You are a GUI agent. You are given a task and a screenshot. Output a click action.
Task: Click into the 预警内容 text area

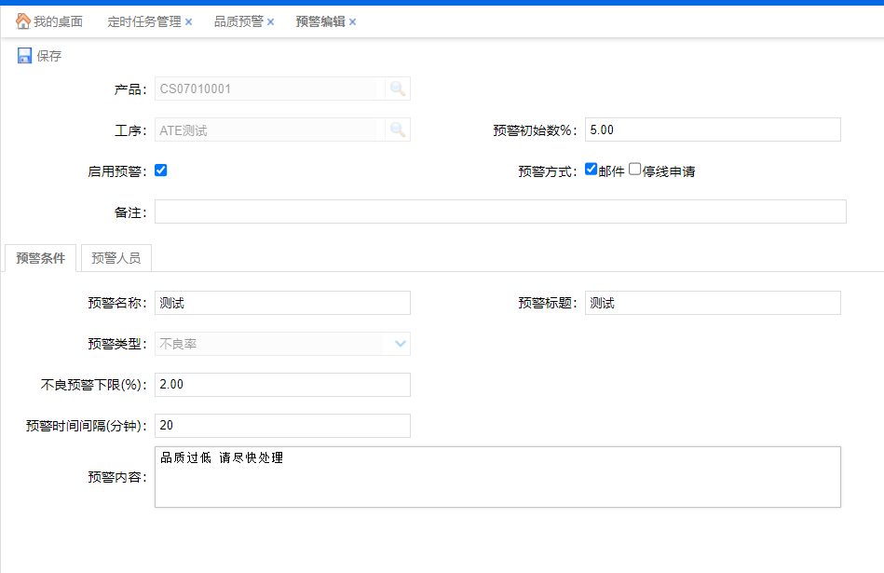(x=497, y=477)
